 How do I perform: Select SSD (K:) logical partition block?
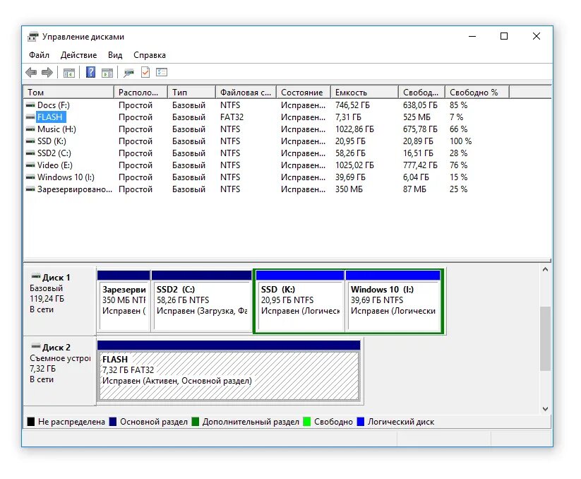coord(300,301)
